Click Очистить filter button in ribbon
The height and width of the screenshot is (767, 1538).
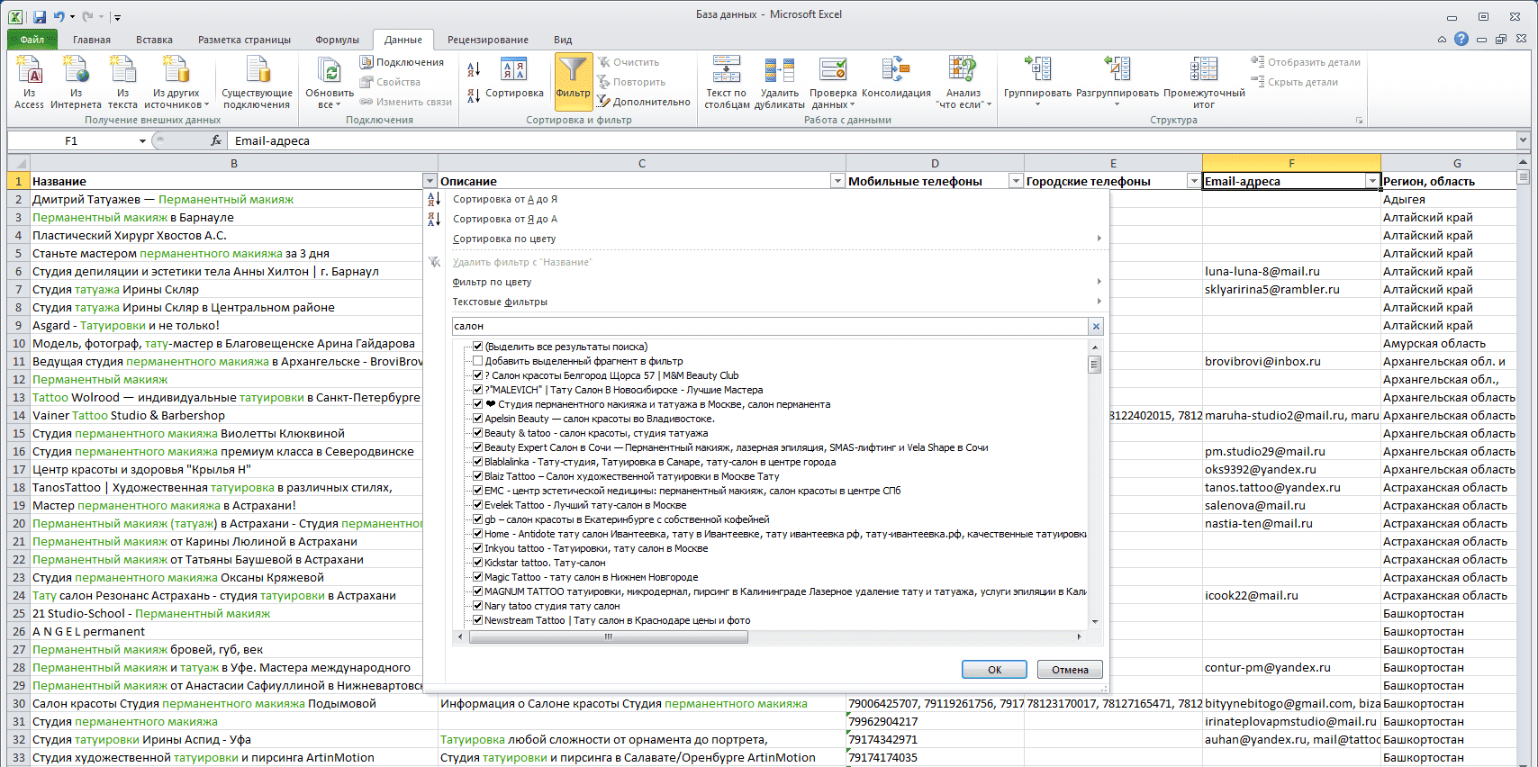[629, 62]
